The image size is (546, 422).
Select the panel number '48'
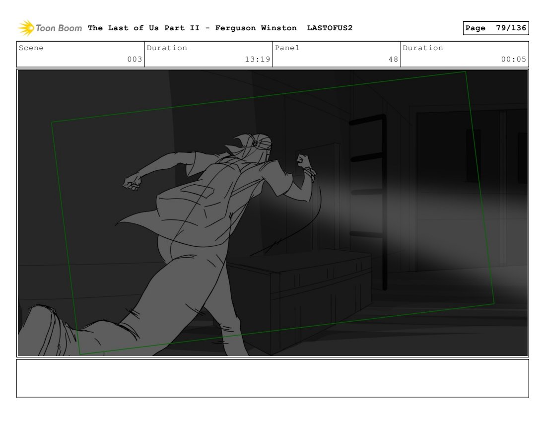coord(394,59)
